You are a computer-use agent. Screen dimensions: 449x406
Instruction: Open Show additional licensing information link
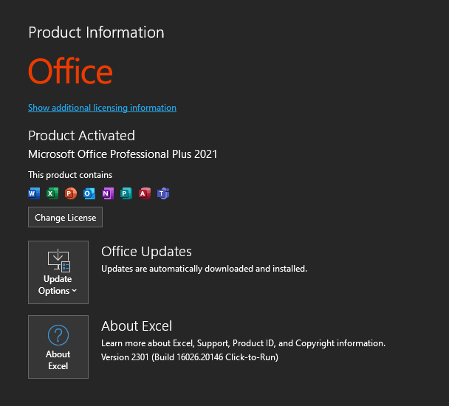102,108
